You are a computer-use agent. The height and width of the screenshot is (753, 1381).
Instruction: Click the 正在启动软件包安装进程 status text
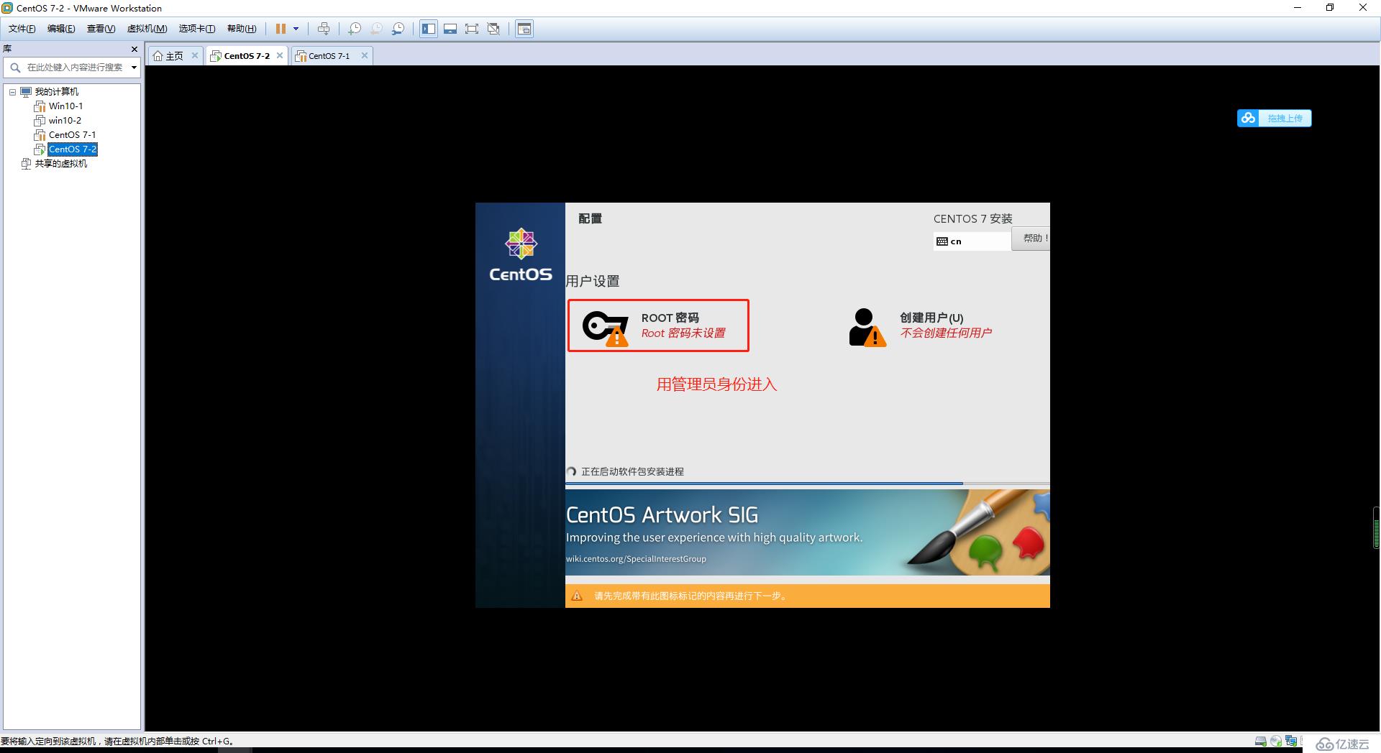(632, 472)
